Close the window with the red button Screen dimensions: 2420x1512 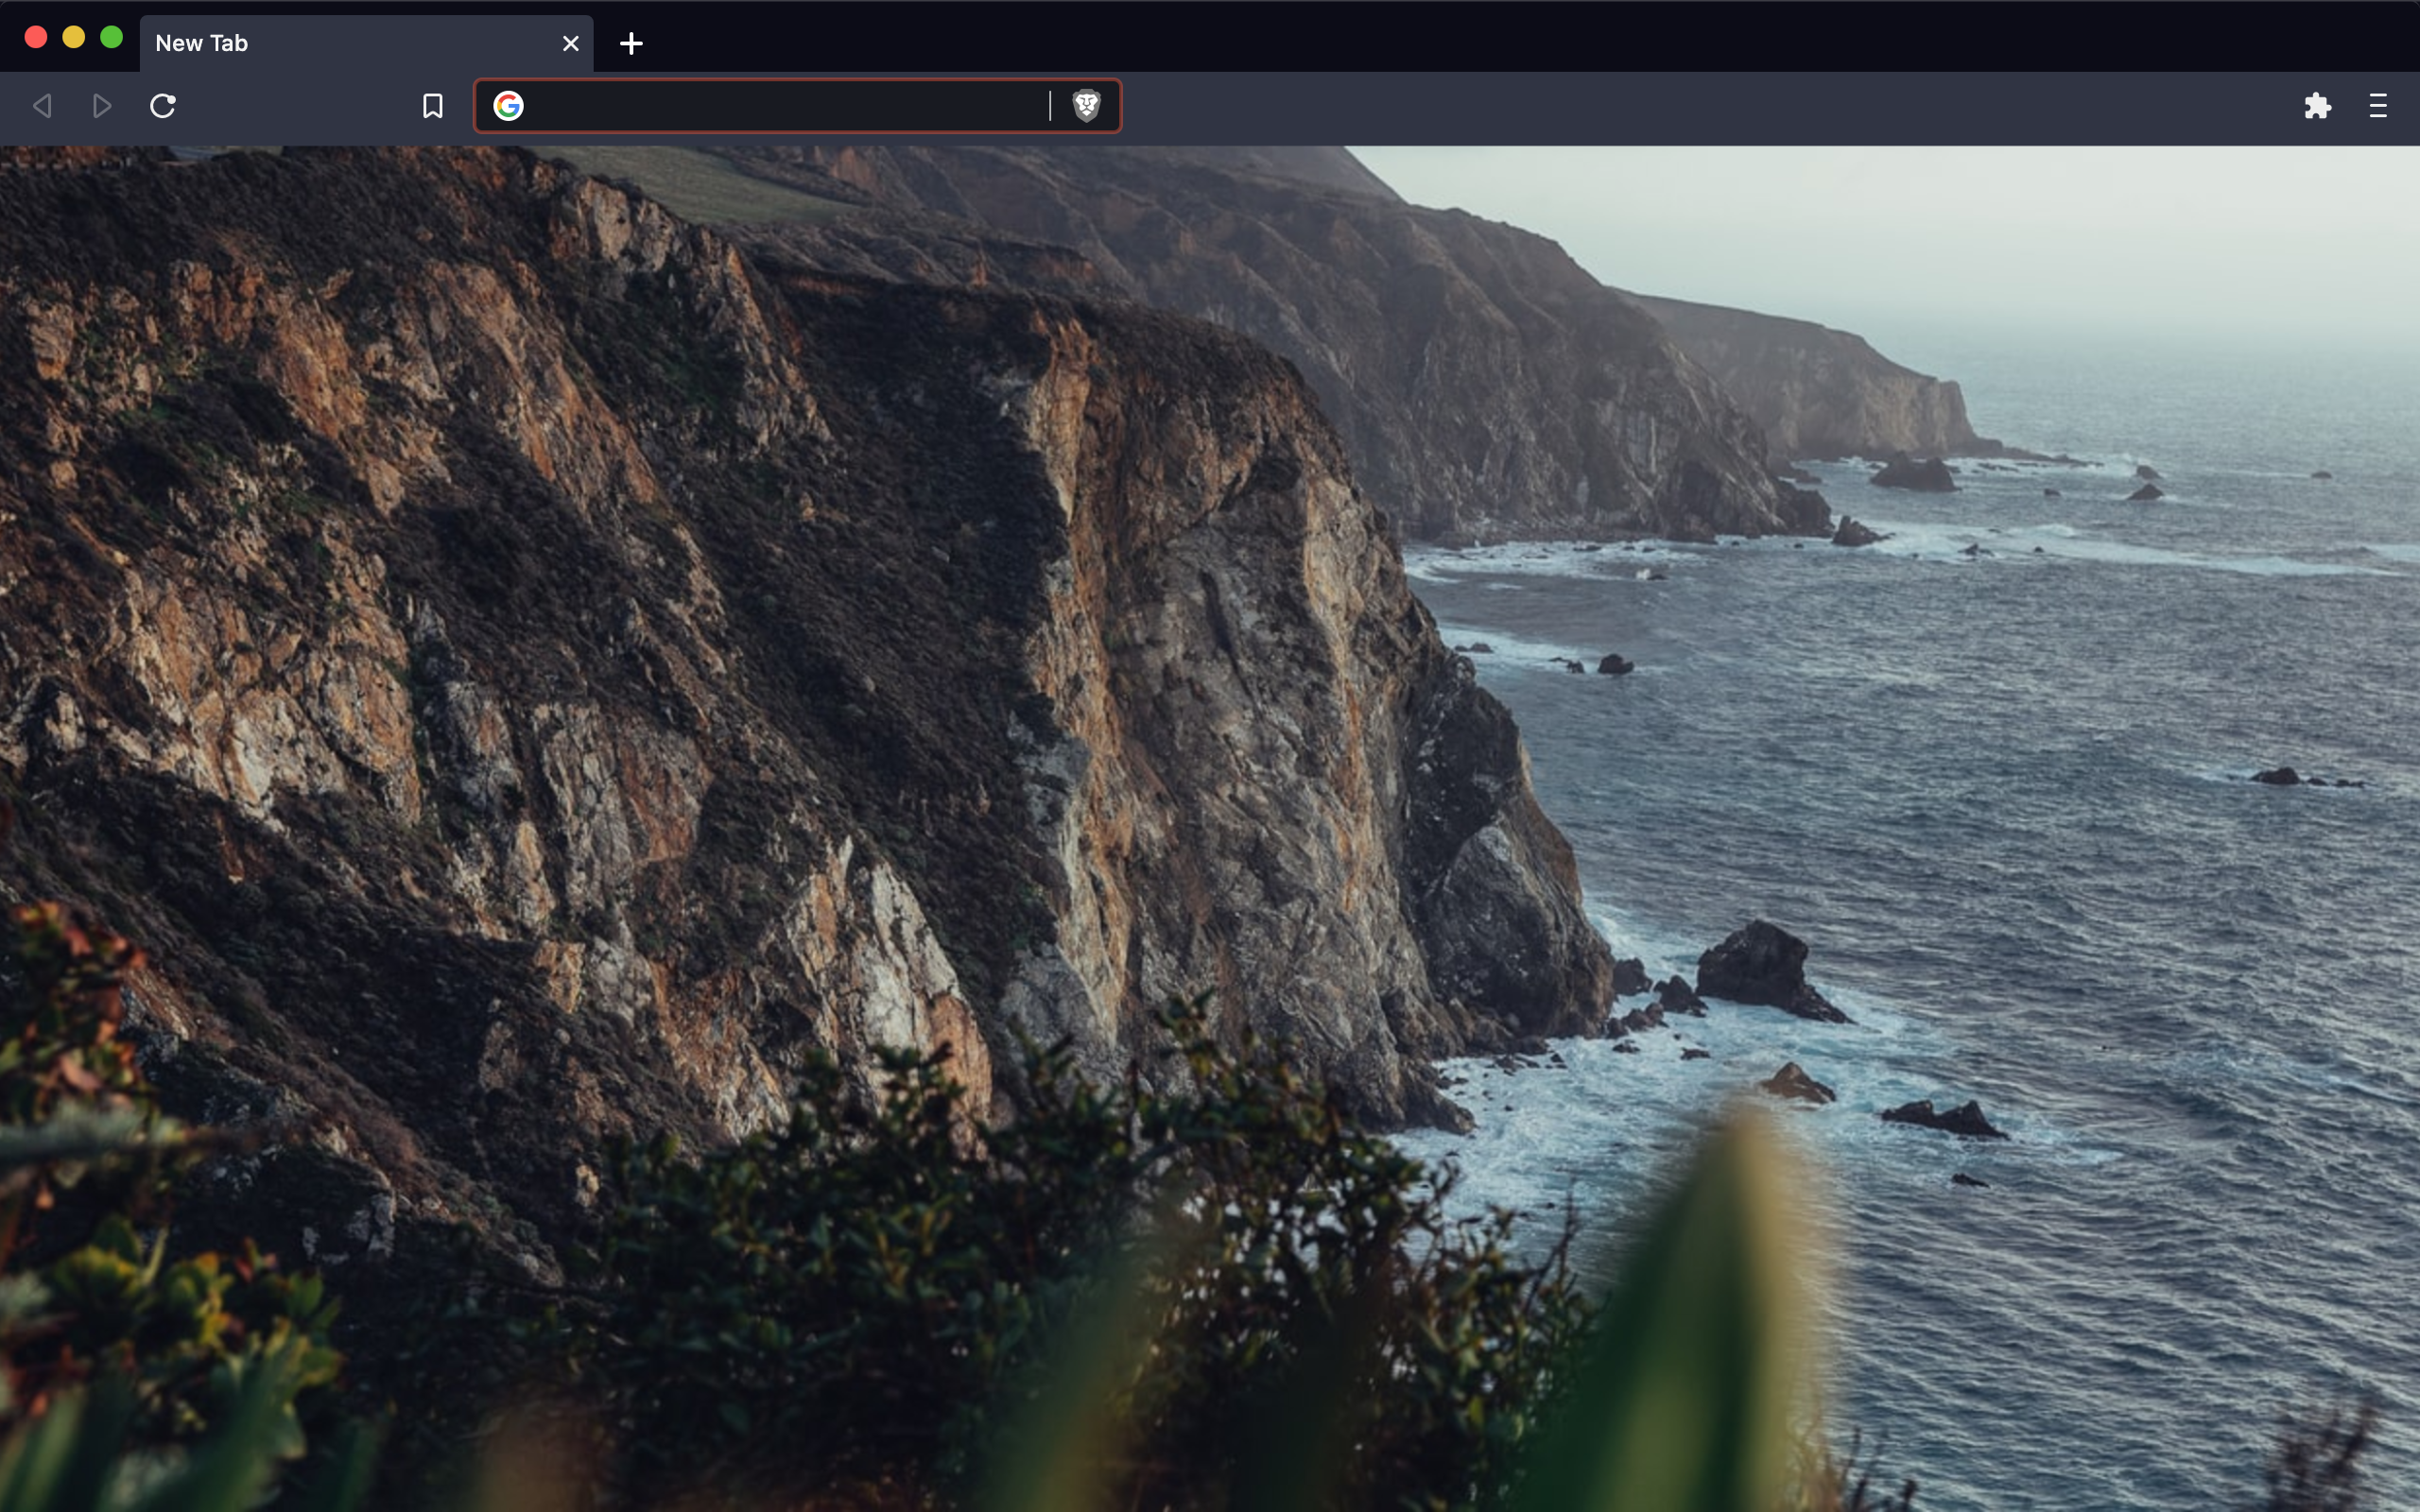pos(36,37)
